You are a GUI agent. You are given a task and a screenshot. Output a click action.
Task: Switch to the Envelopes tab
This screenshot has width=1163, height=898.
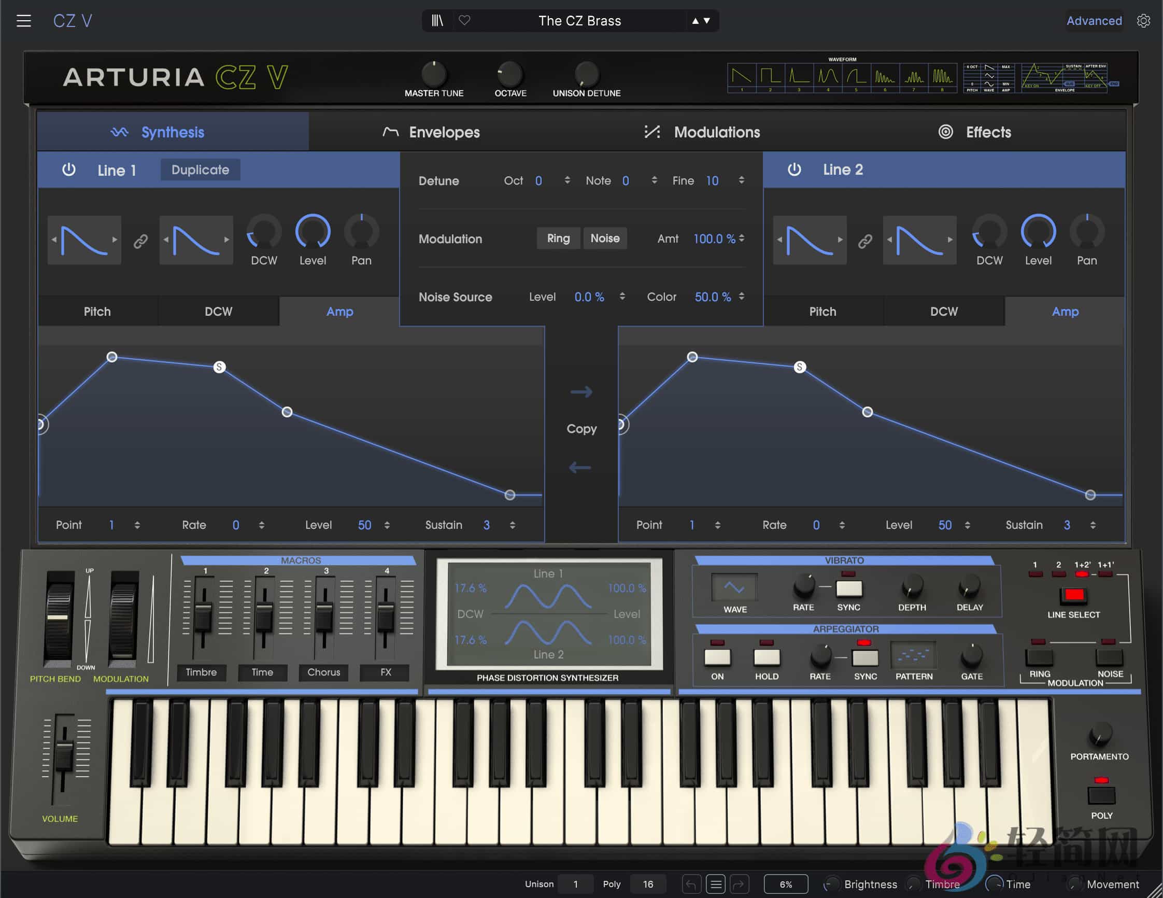point(444,132)
